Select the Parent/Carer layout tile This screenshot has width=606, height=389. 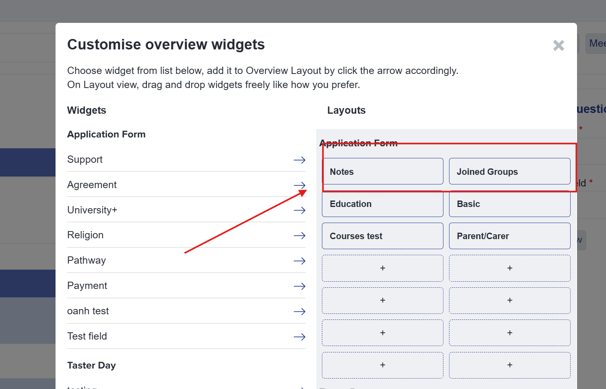pyautogui.click(x=509, y=236)
